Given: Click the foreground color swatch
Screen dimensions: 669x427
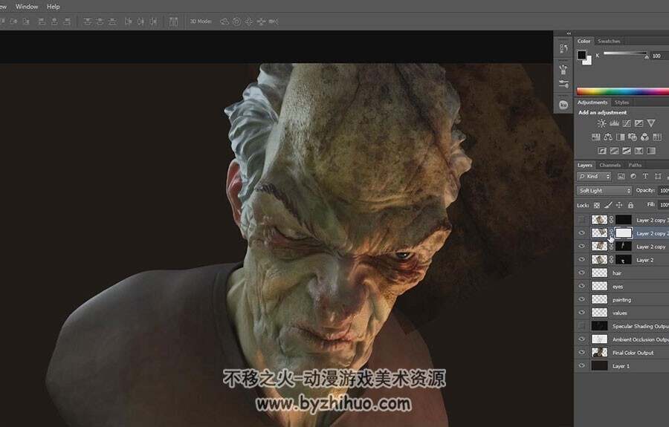Looking at the screenshot, I should [581, 54].
